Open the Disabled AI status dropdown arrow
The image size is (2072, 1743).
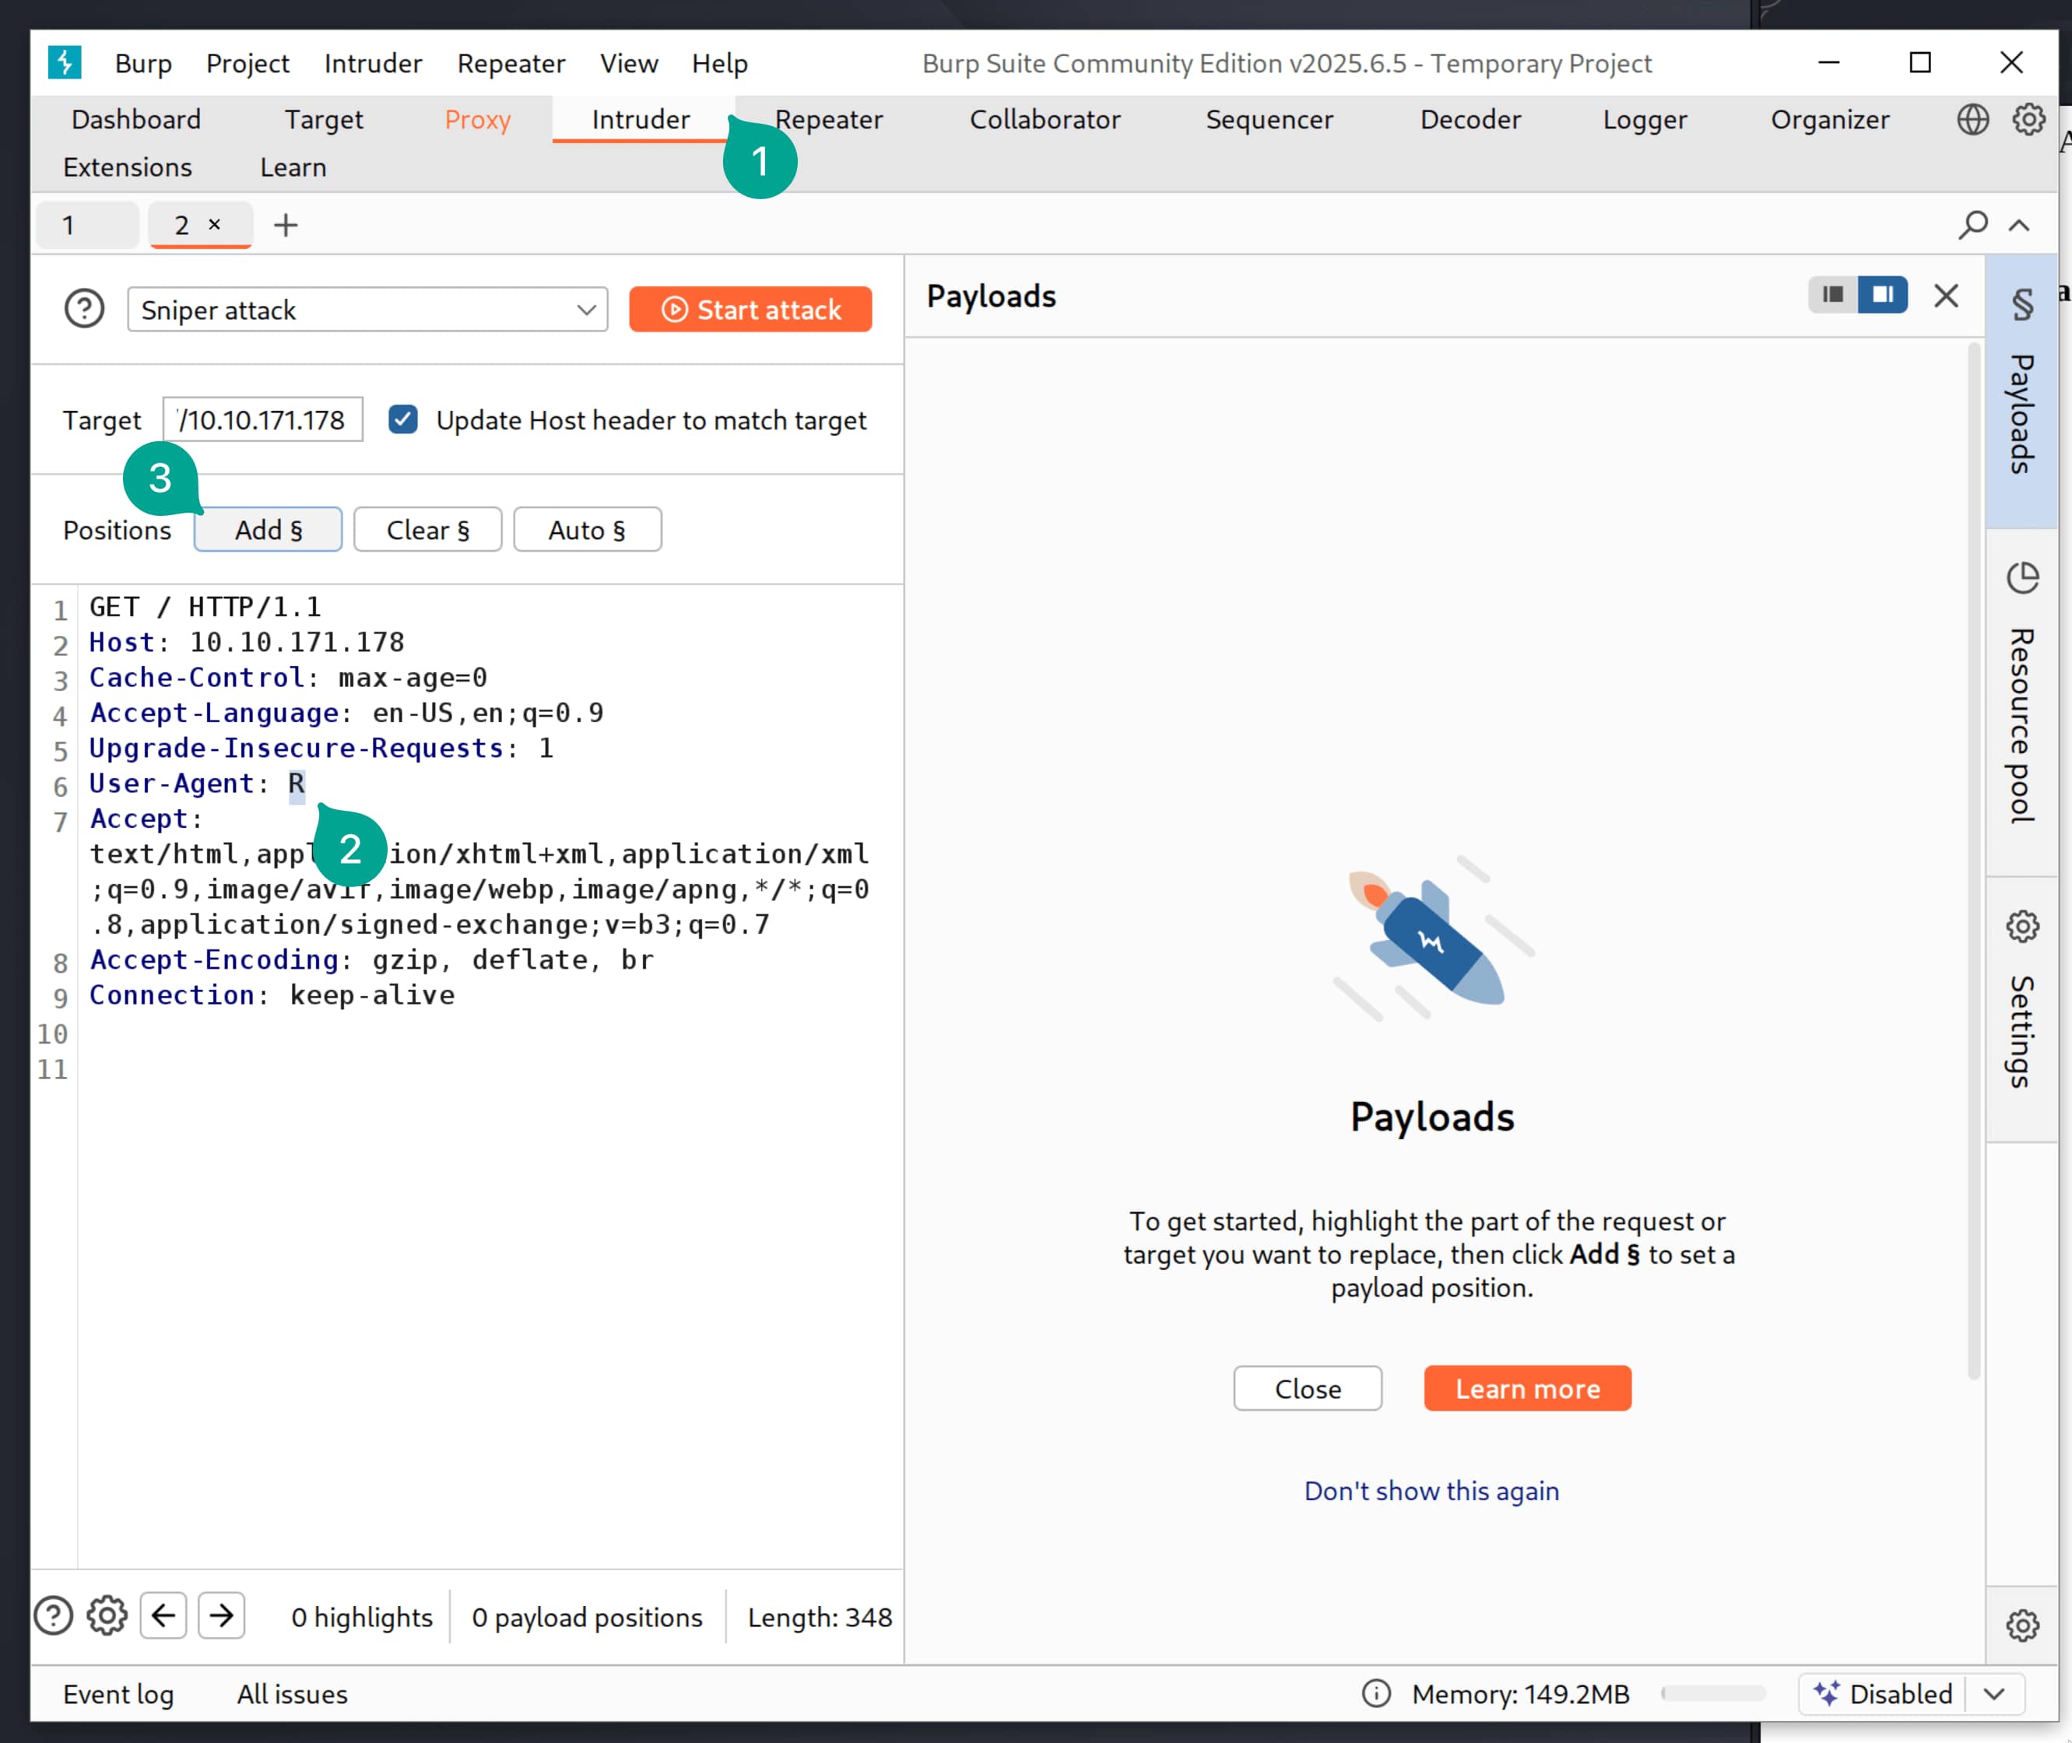(x=1995, y=1694)
